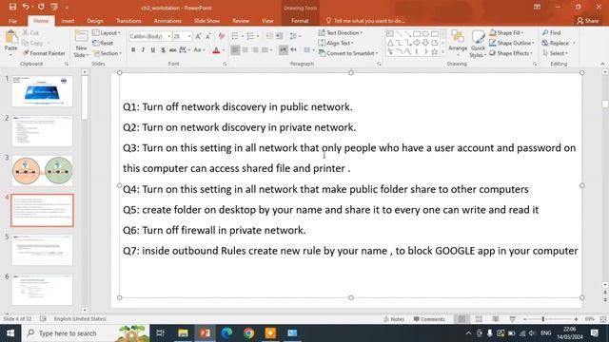Toggle Strikethrough formatting
Screen dimensions: 609x342
point(173,50)
